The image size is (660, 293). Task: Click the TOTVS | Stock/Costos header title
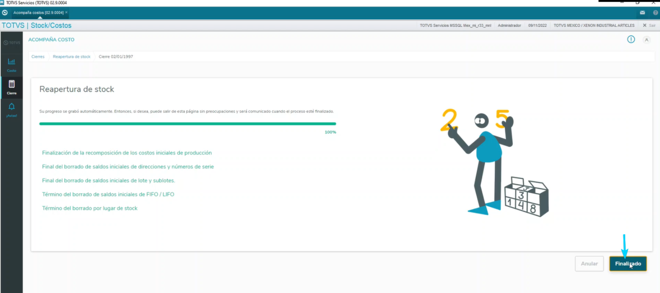pyautogui.click(x=36, y=26)
